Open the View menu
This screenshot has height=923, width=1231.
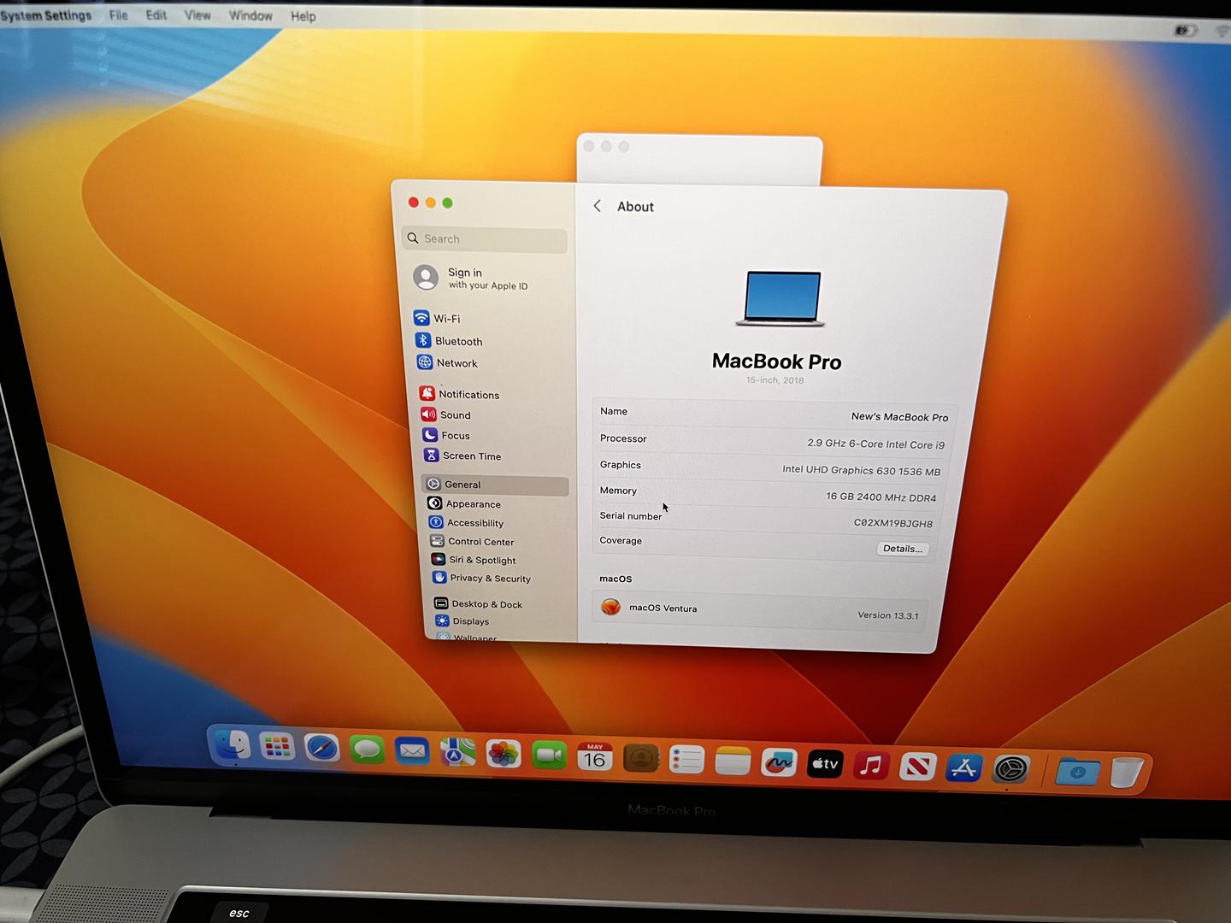pyautogui.click(x=197, y=15)
